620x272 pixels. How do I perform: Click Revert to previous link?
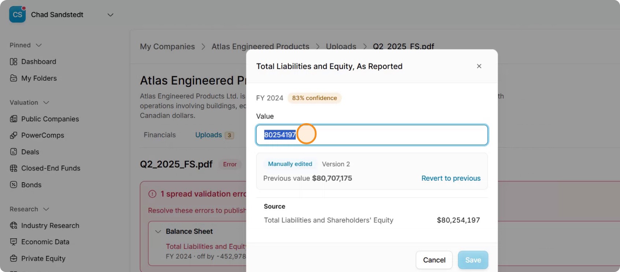(x=451, y=178)
